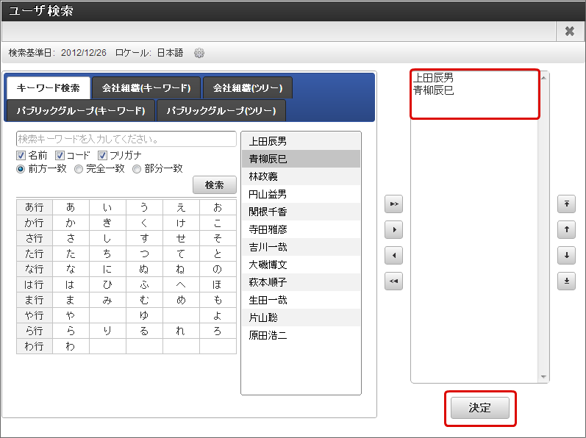Viewport: 586px width, 438px height.
Task: Remove selected user with single left arrow
Action: pos(393,256)
